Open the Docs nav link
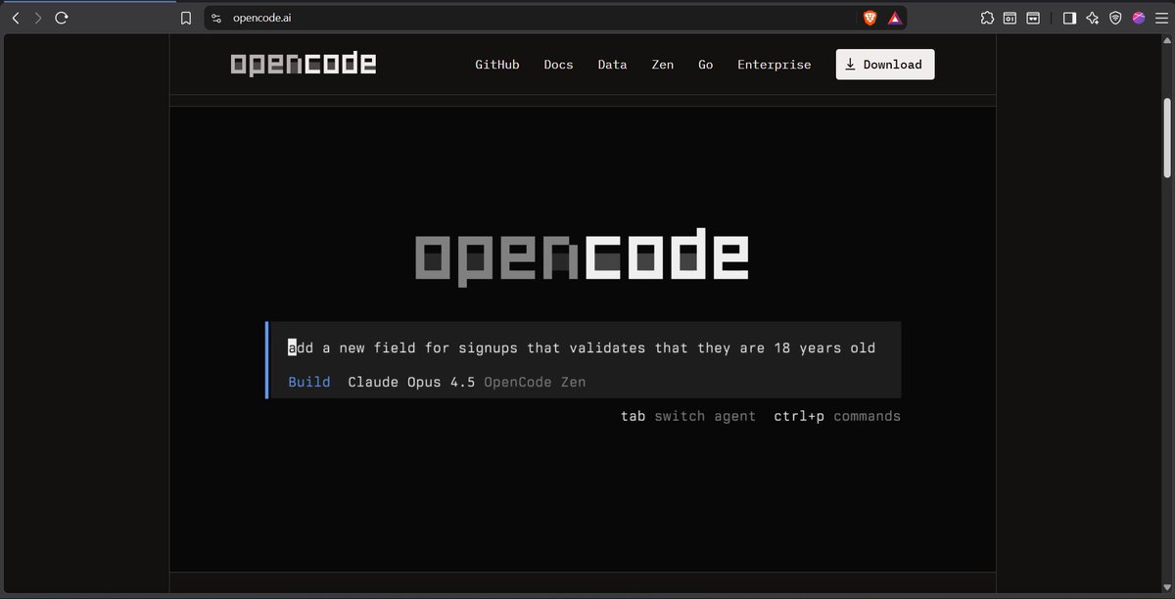This screenshot has height=599, width=1175. tap(559, 65)
